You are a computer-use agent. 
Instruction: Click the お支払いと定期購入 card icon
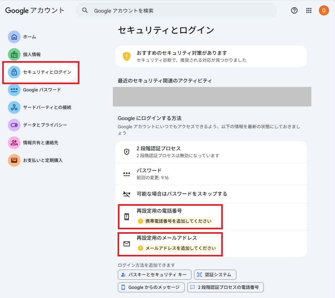tap(14, 160)
